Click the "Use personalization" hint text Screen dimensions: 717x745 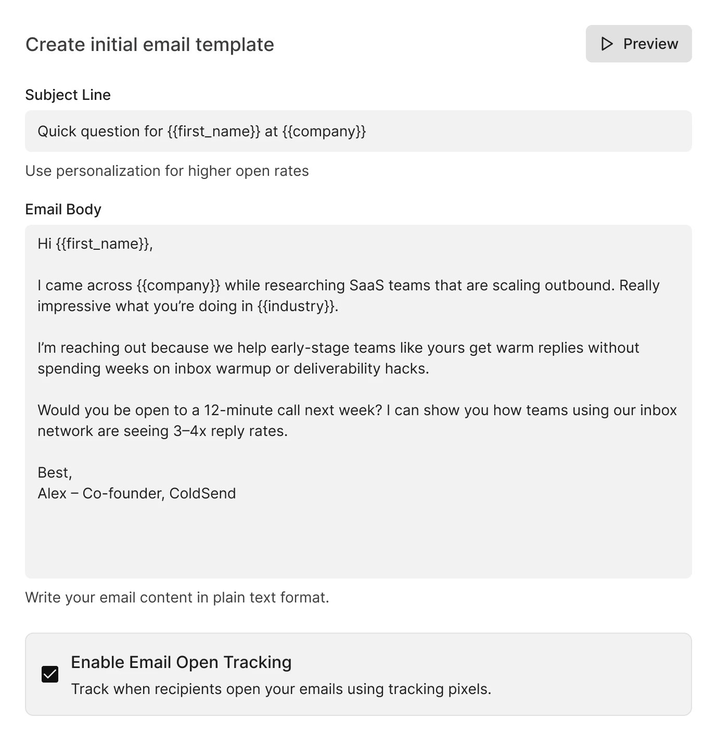pyautogui.click(x=167, y=171)
